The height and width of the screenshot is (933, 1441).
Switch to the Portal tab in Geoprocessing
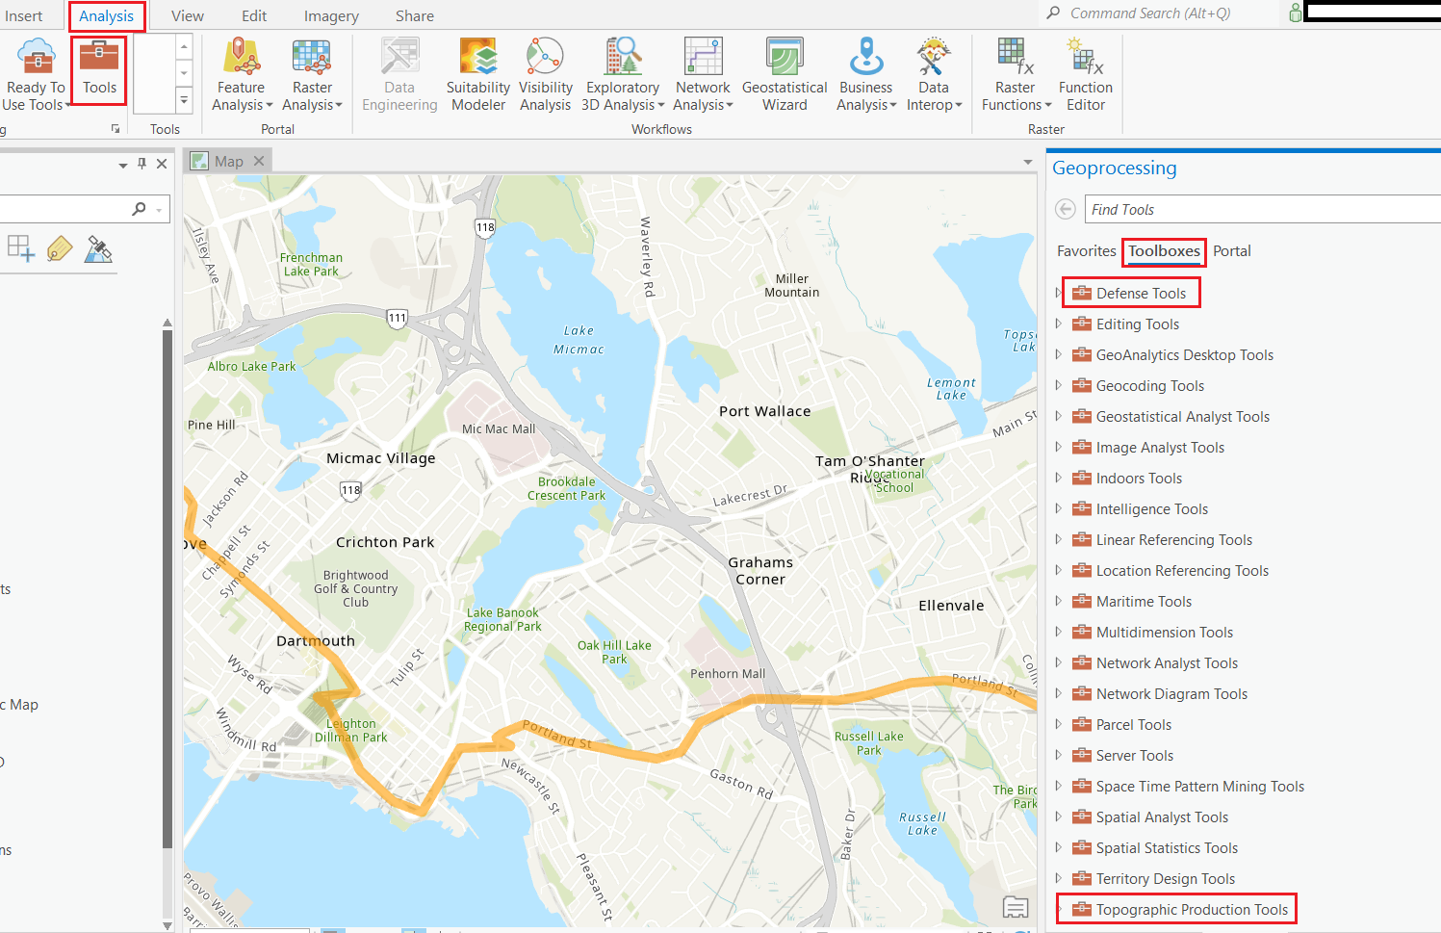click(1232, 250)
